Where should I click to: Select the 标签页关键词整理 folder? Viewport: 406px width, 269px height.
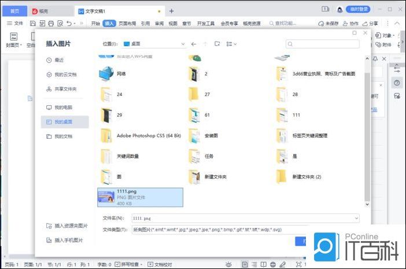(x=302, y=136)
